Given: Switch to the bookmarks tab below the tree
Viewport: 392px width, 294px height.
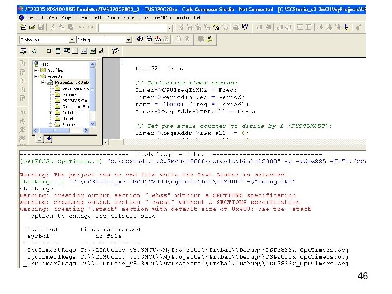Looking at the screenshot, I should (48, 139).
